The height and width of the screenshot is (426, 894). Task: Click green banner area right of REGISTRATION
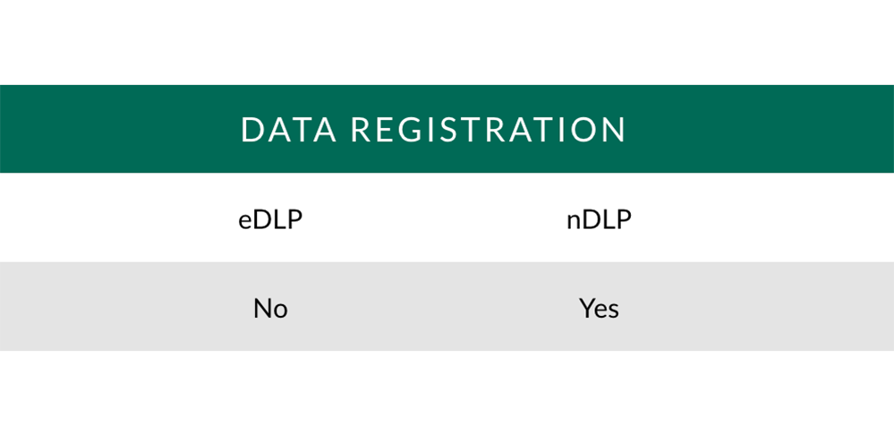click(760, 129)
